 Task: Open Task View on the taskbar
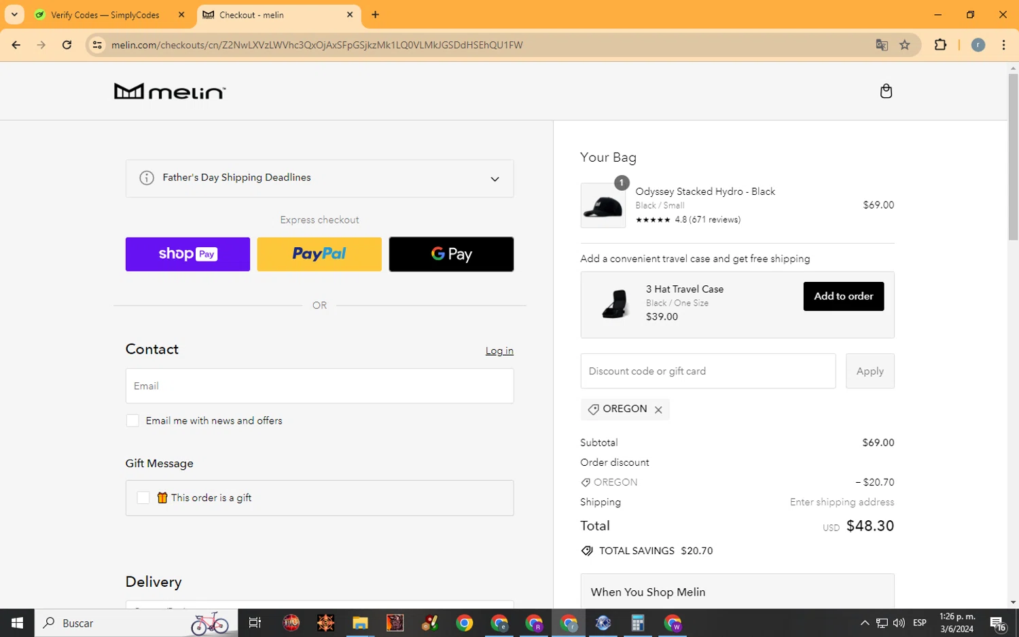(255, 623)
